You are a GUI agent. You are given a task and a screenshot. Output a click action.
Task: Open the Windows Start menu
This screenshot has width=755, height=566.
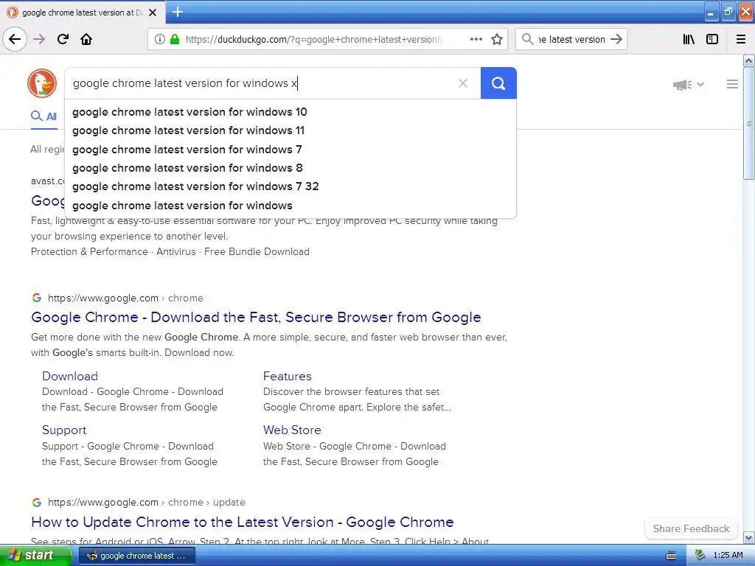click(x=35, y=556)
